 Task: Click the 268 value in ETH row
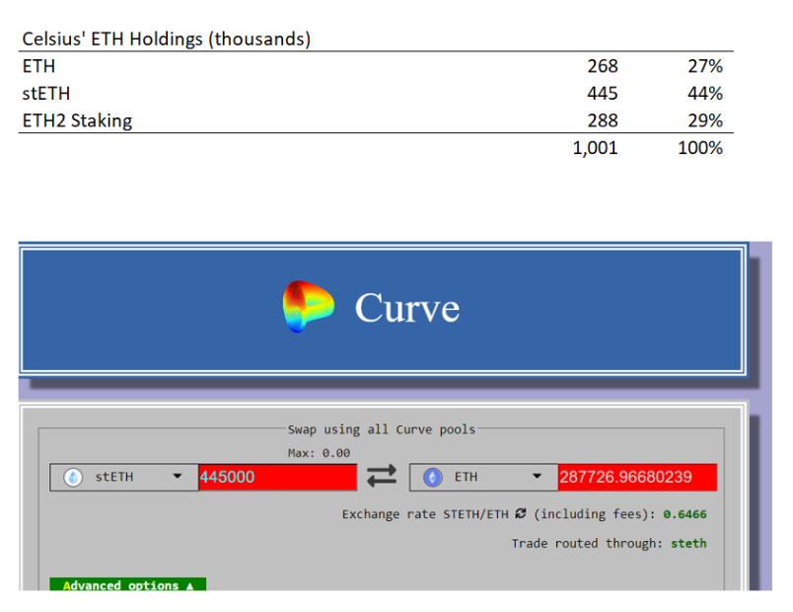[x=603, y=66]
